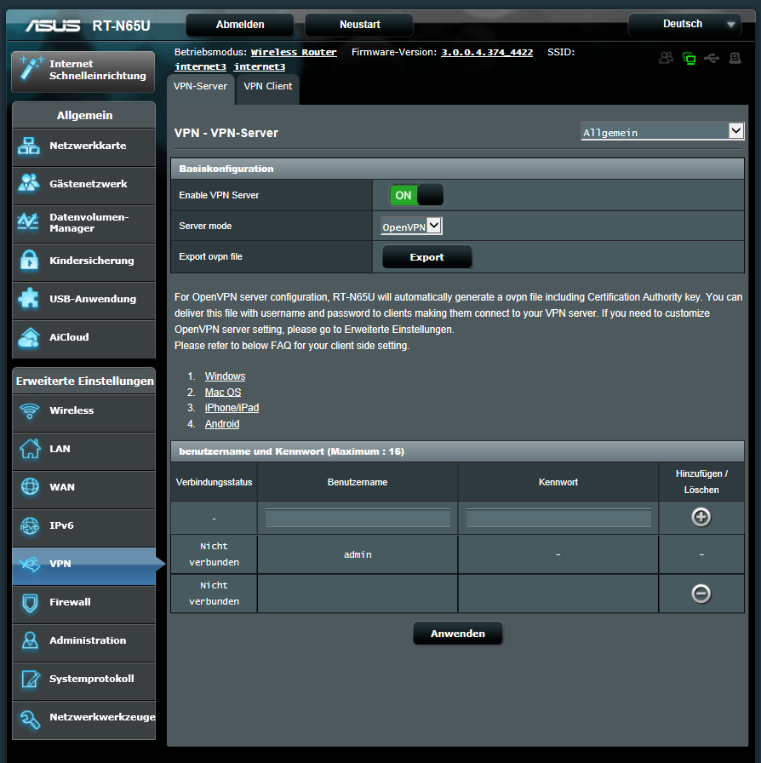This screenshot has width=761, height=763.
Task: Click the AiCloud cloud icon
Action: click(x=30, y=337)
